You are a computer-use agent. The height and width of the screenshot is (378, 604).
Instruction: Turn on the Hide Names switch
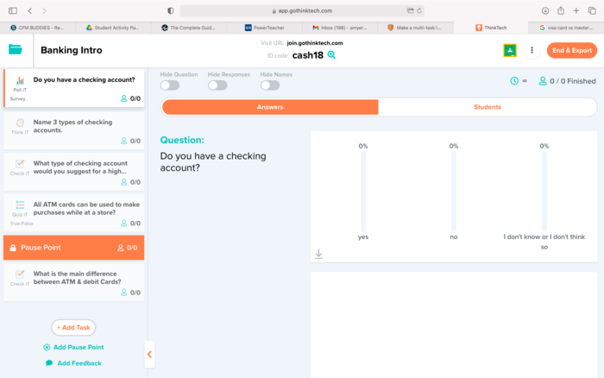coord(270,85)
